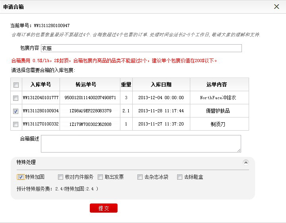Check the 去杂志冰袋 option
This screenshot has height=223, width=286.
[140, 177]
